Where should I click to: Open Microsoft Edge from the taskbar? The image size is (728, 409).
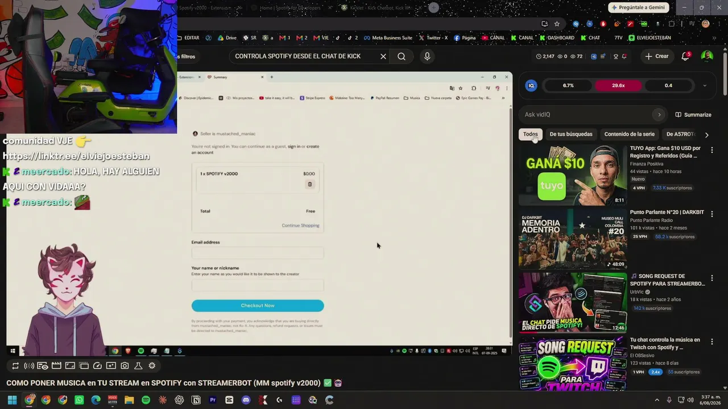[96, 400]
